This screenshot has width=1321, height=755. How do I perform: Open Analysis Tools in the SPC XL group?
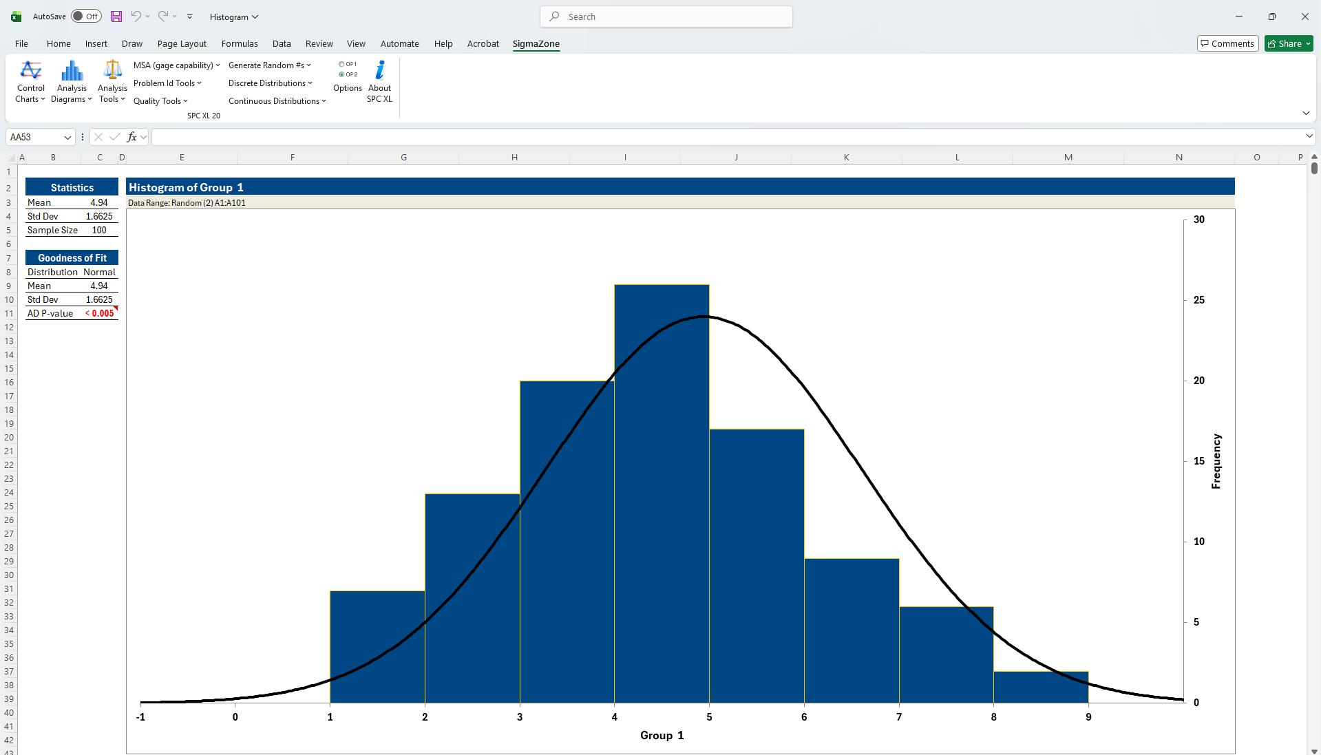pyautogui.click(x=112, y=81)
